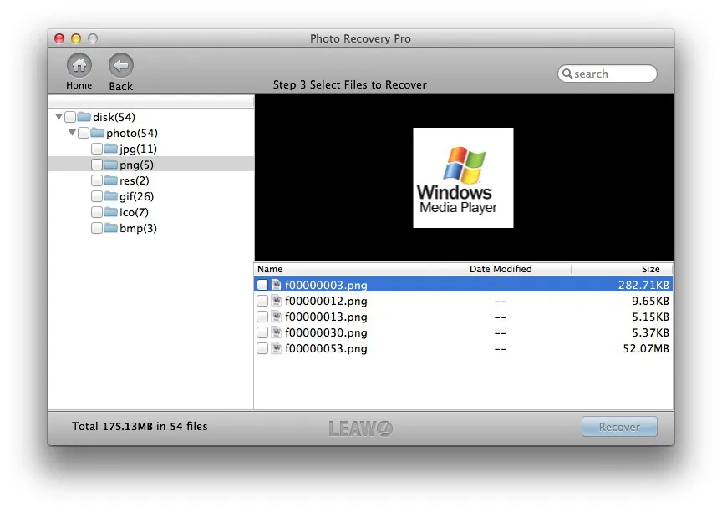Click the f00000053.png file icon
Image resolution: width=722 pixels, height=512 pixels.
coord(277,348)
